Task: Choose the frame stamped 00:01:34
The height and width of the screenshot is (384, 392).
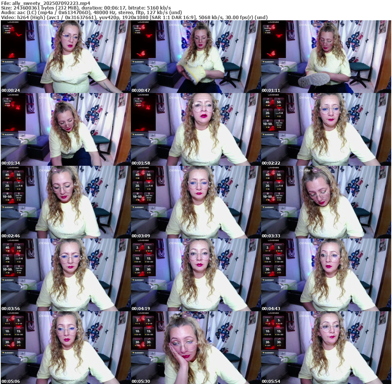Action: click(65, 129)
